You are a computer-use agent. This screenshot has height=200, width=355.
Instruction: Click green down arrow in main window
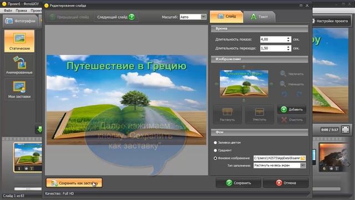[39, 129]
